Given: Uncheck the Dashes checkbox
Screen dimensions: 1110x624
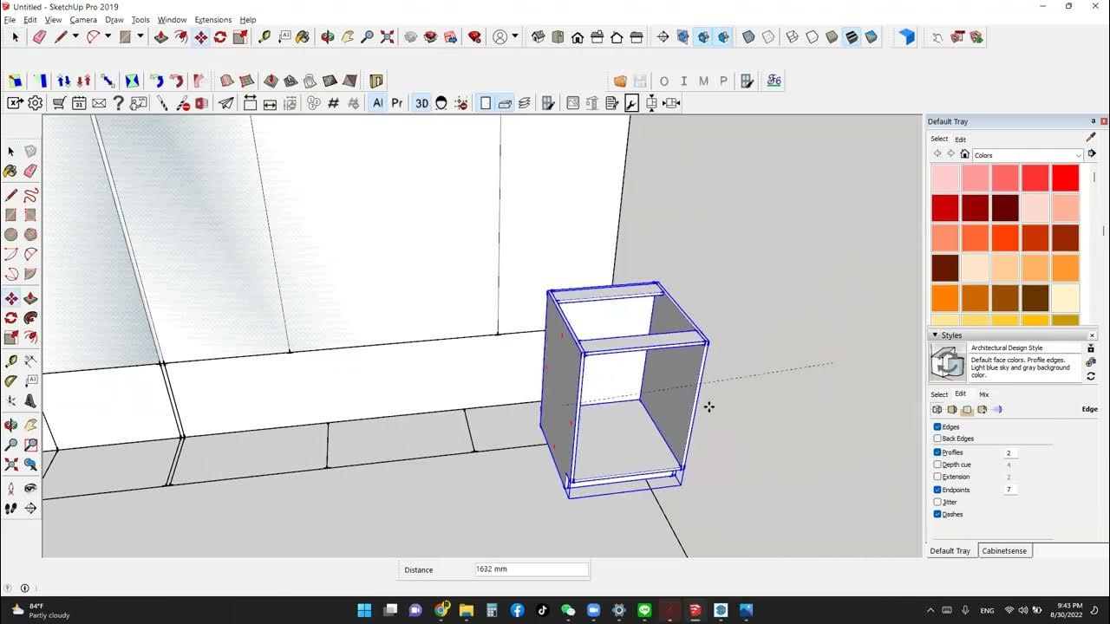Looking at the screenshot, I should pyautogui.click(x=937, y=514).
